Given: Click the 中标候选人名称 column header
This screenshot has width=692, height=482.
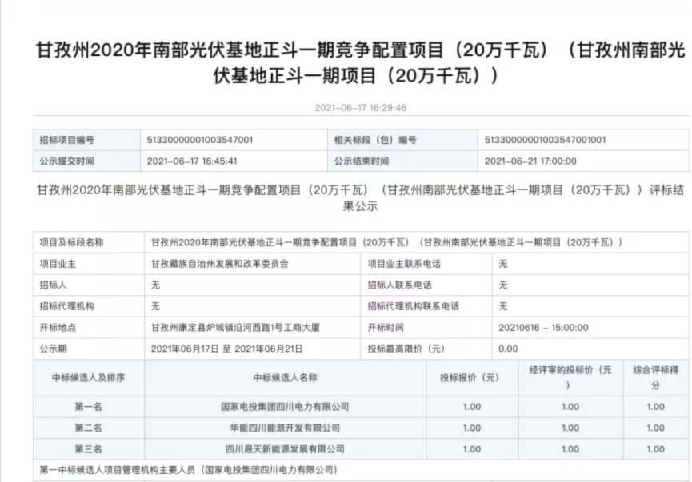Looking at the screenshot, I should tap(286, 377).
